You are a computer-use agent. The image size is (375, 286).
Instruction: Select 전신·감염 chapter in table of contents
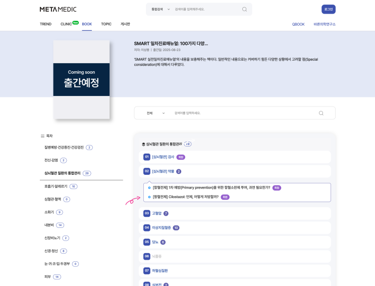[51, 160]
